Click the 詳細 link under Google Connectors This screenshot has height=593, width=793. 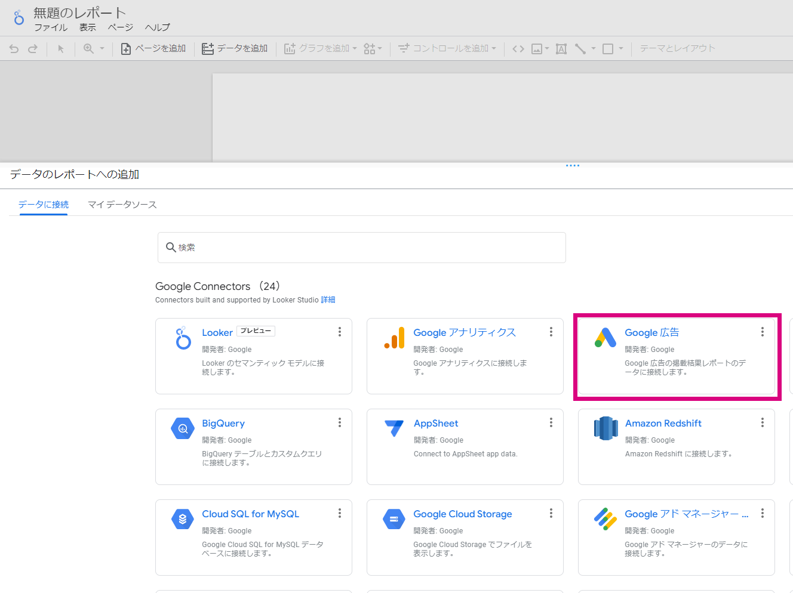[x=328, y=300]
